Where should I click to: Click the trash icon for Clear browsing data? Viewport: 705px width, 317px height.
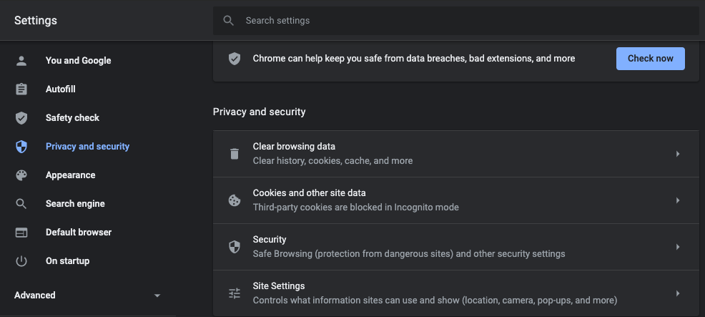pyautogui.click(x=235, y=154)
